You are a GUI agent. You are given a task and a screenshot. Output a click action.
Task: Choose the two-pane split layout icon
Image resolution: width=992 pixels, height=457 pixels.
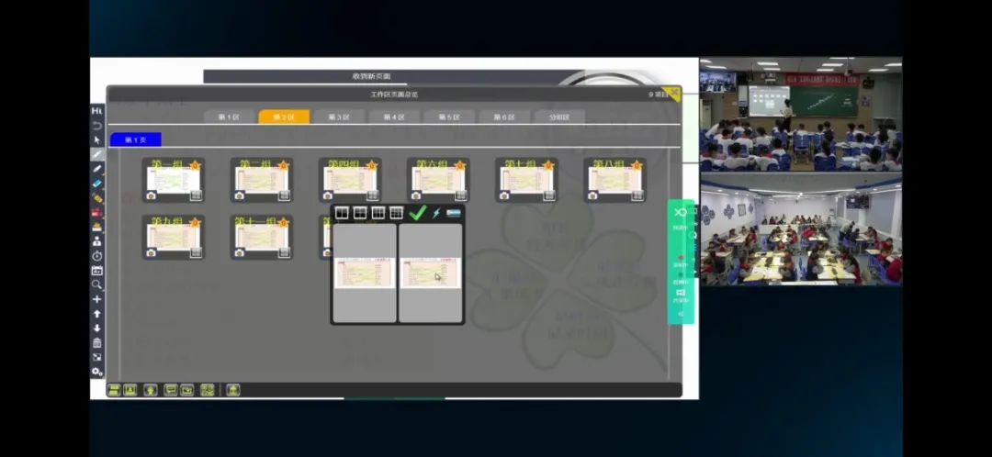click(x=342, y=213)
